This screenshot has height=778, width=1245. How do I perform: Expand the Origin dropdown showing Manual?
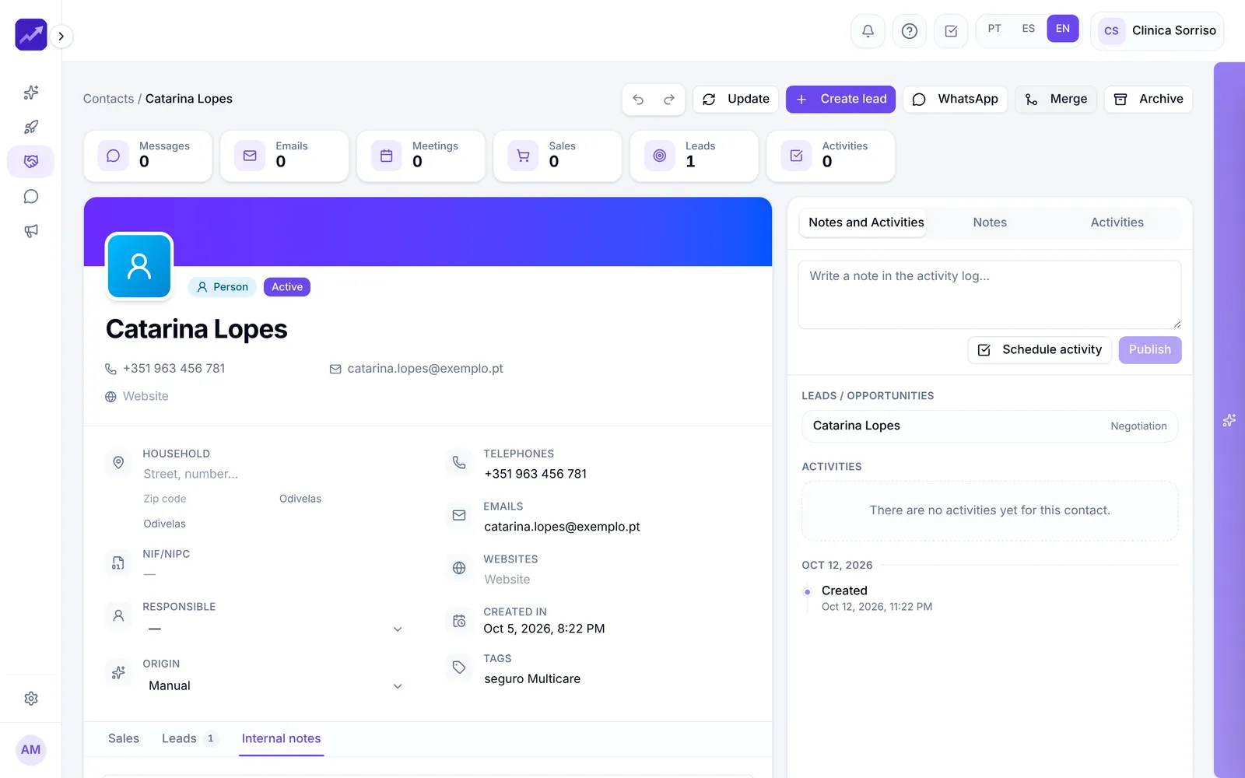(x=275, y=685)
